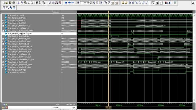Expand the count signal bus
This screenshot has width=196, height=110.
coord(3,62)
